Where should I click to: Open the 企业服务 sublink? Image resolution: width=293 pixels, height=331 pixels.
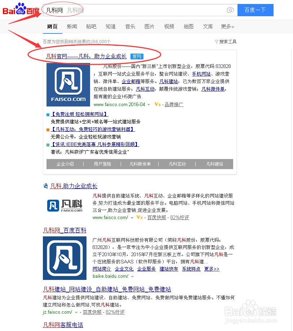[146, 269]
